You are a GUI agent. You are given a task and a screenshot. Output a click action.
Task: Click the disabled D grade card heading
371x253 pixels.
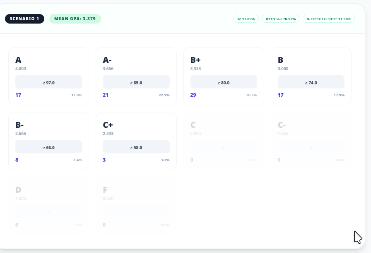tap(18, 190)
